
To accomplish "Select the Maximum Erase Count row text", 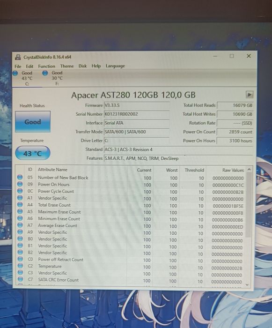I will [x=59, y=212].
